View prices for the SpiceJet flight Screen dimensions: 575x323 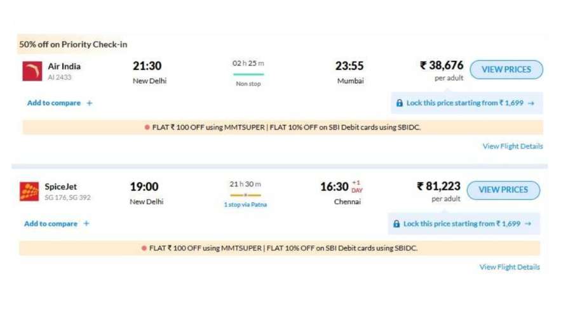(x=503, y=190)
